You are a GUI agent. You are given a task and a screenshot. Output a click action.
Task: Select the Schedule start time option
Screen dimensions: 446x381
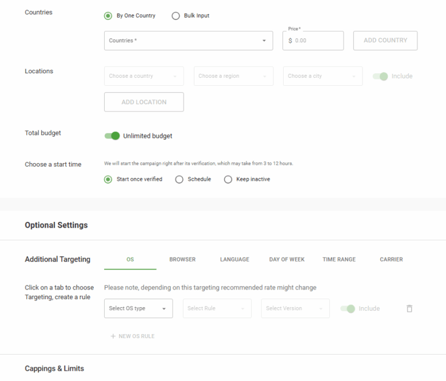[179, 179]
